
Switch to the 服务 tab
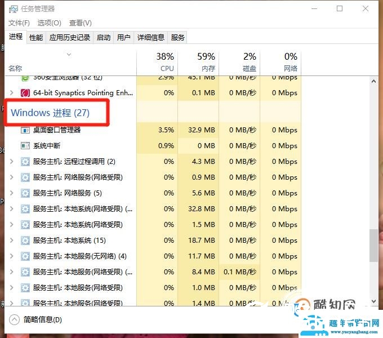click(x=177, y=38)
